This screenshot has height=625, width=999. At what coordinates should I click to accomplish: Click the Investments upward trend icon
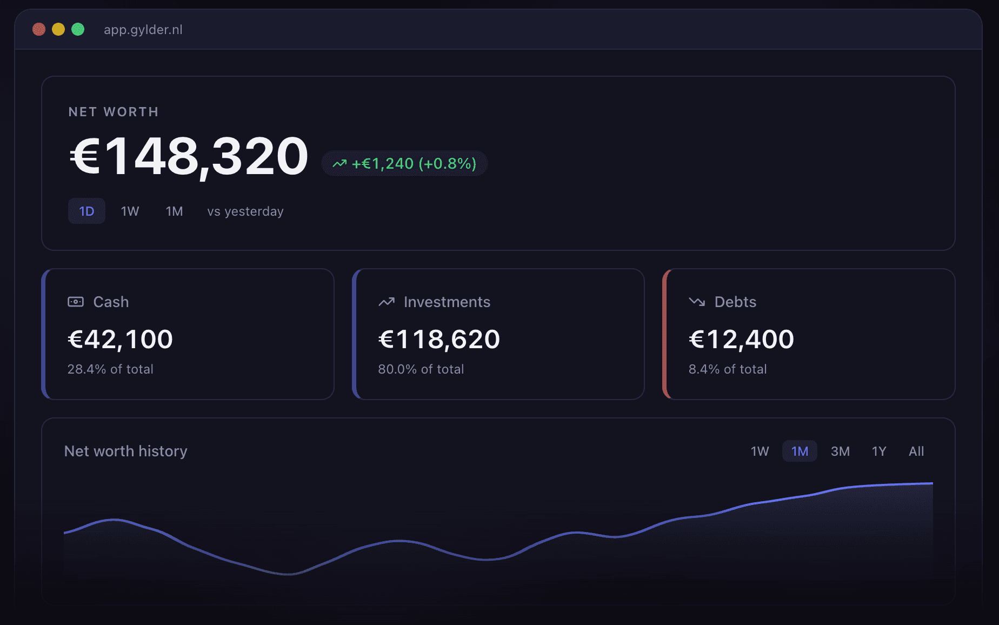pyautogui.click(x=386, y=302)
